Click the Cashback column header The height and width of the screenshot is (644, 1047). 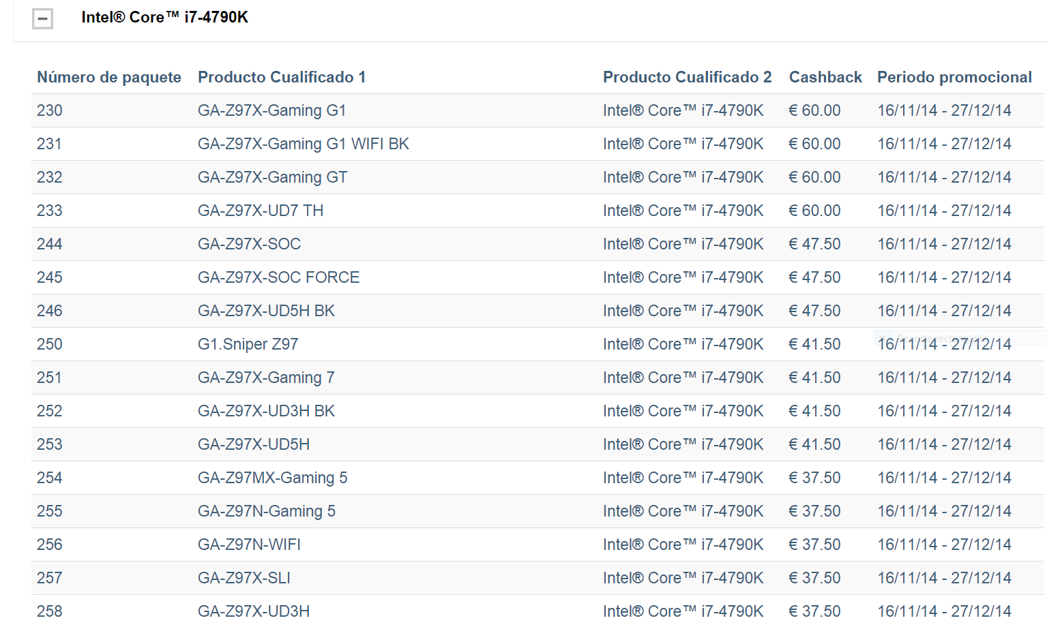tap(825, 77)
